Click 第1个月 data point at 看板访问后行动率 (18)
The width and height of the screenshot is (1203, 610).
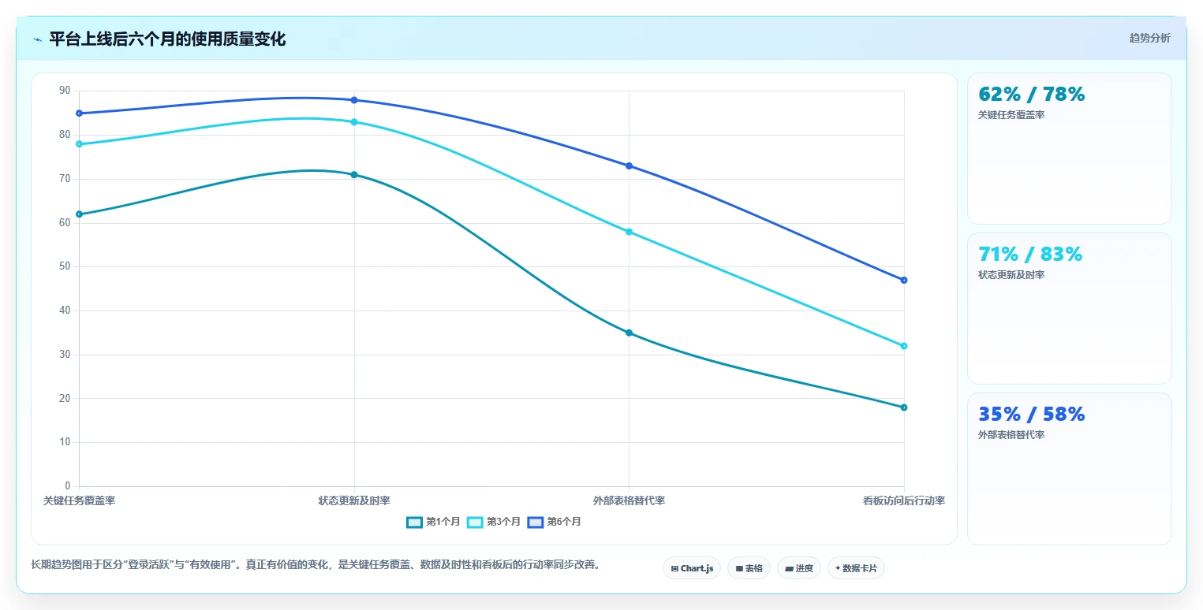coord(904,407)
